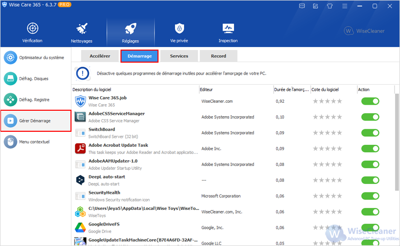This screenshot has width=400, height=246.
Task: Click the GoogleDriveFS icon
Action: pyautogui.click(x=80, y=227)
